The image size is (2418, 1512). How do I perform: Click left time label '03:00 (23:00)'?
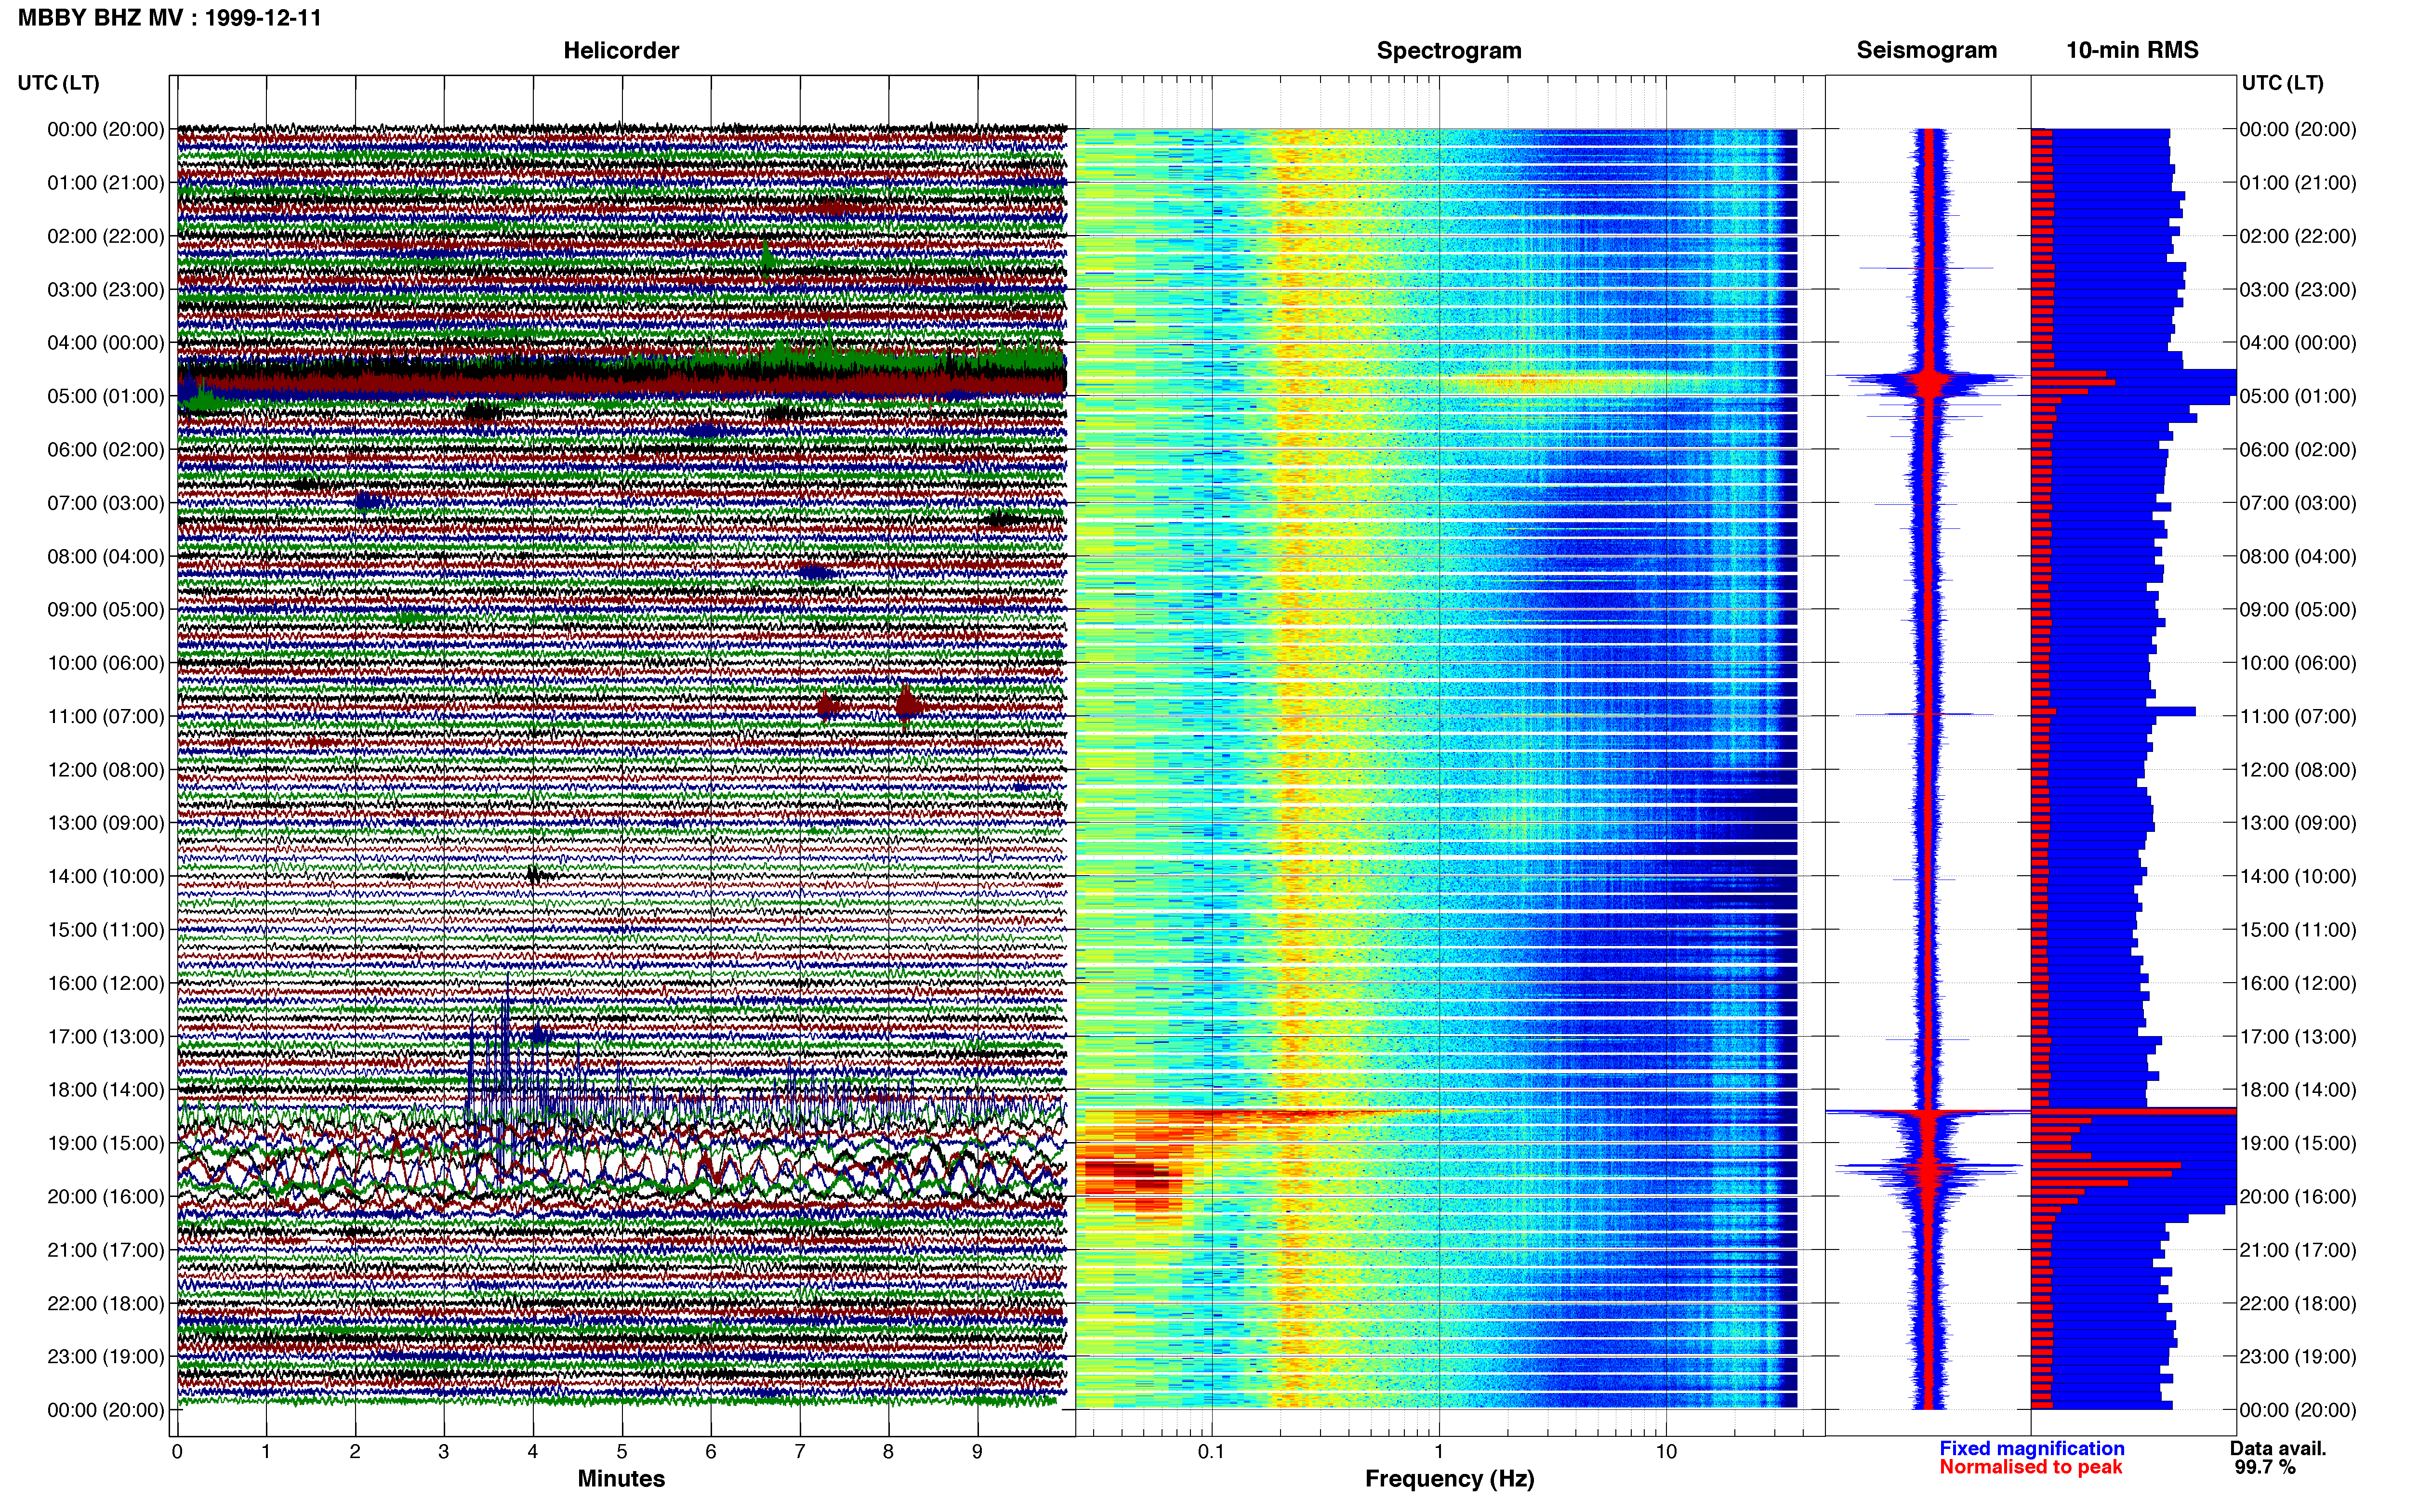pos(106,289)
